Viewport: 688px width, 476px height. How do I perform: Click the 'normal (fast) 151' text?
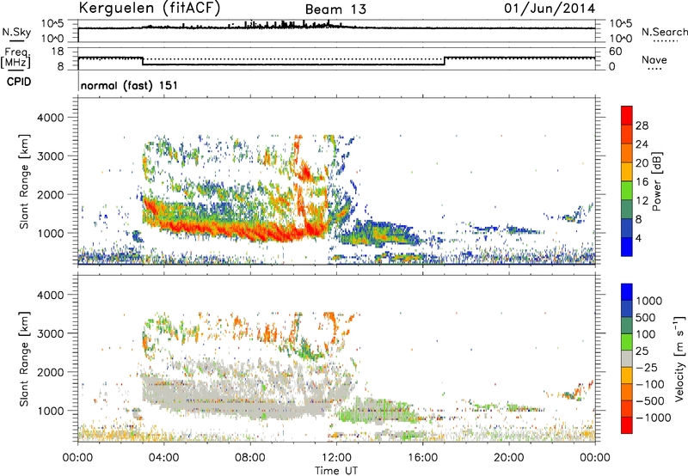[129, 85]
